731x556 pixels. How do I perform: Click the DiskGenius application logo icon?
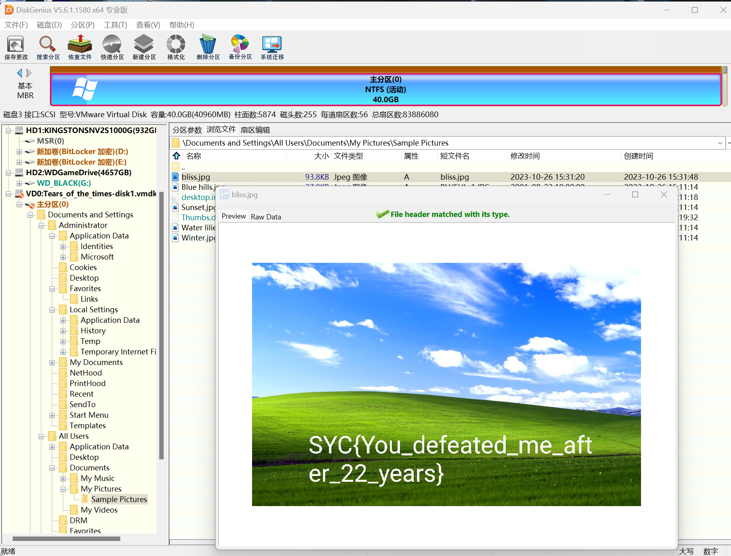tap(9, 9)
